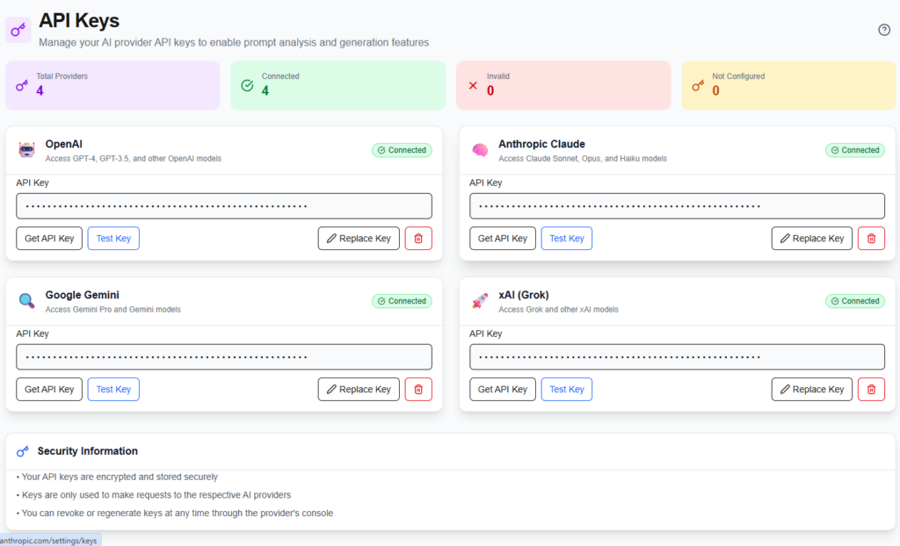Click the OpenAI API key field
The image size is (900, 546).
224,206
